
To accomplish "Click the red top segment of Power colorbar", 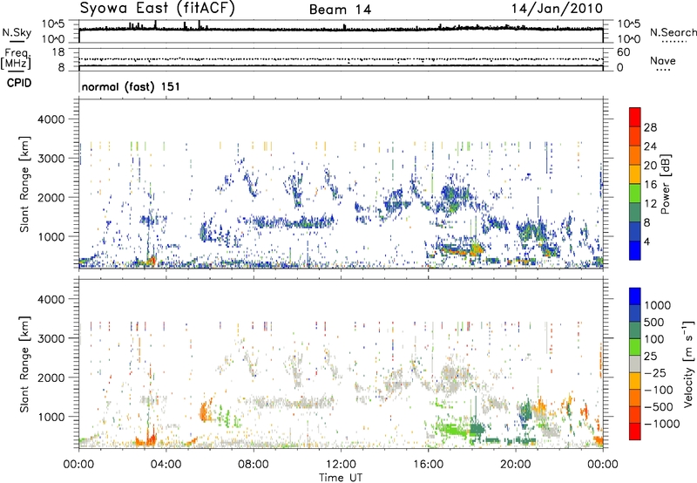I will point(635,117).
